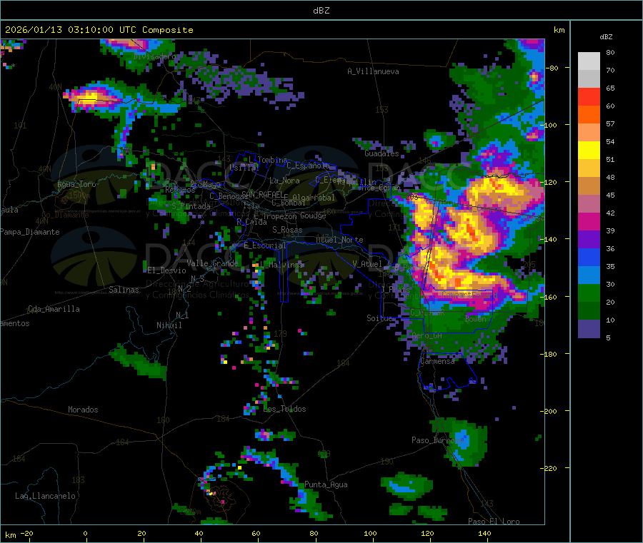Select the 'Agua_Toro' map label

click(x=76, y=184)
